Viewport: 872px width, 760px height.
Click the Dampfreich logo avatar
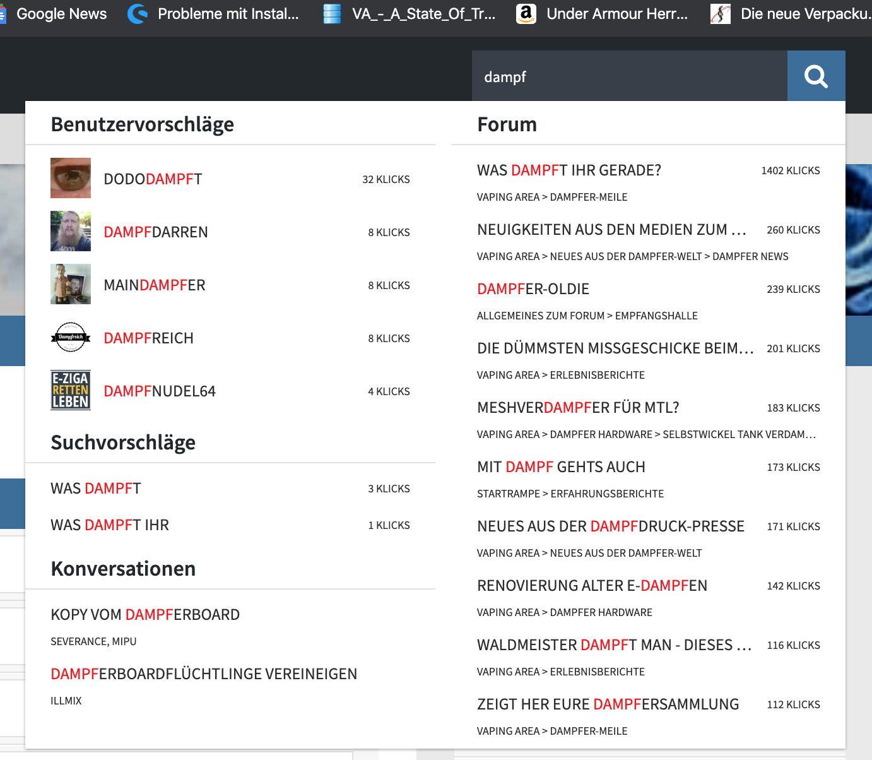[x=71, y=338]
